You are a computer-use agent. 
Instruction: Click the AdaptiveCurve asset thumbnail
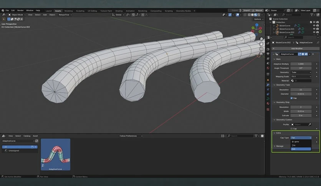[x=55, y=154]
